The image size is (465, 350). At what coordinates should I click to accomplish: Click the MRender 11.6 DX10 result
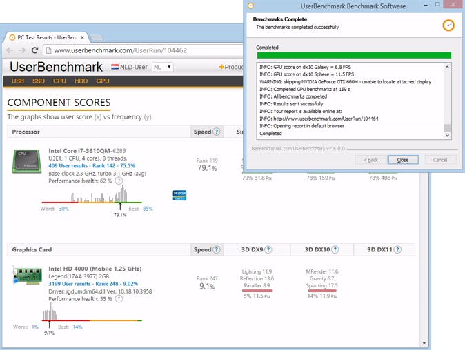click(x=322, y=271)
